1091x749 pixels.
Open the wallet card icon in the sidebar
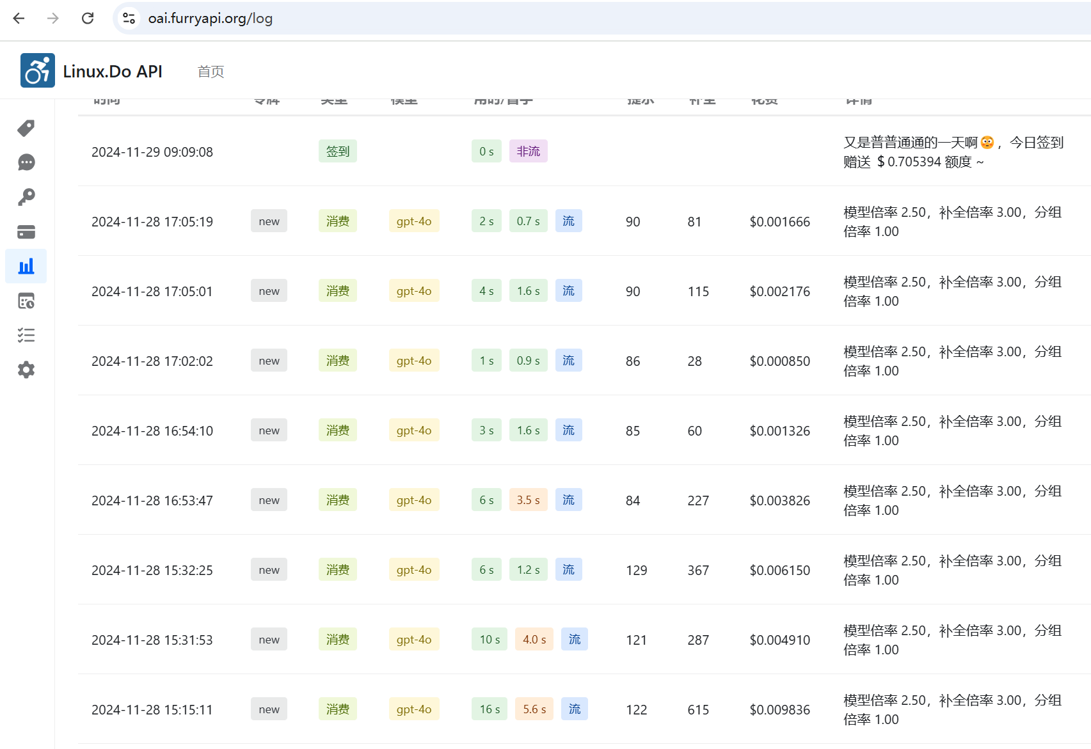tap(26, 232)
